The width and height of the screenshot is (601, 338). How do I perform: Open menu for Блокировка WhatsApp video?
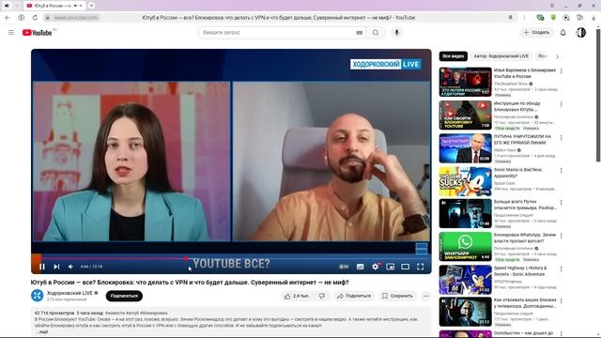tap(562, 236)
